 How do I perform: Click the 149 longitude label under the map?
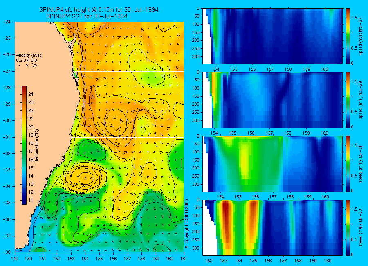click(x=15, y=259)
